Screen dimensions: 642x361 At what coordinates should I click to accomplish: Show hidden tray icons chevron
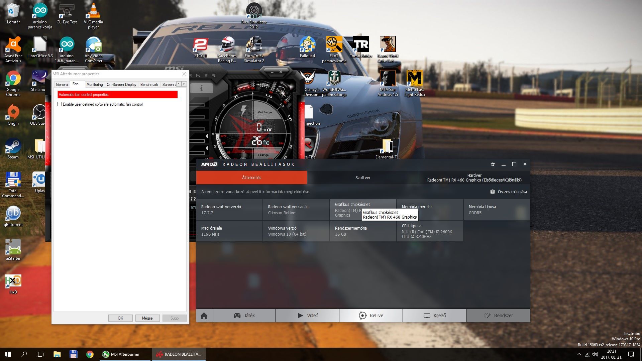(x=579, y=354)
